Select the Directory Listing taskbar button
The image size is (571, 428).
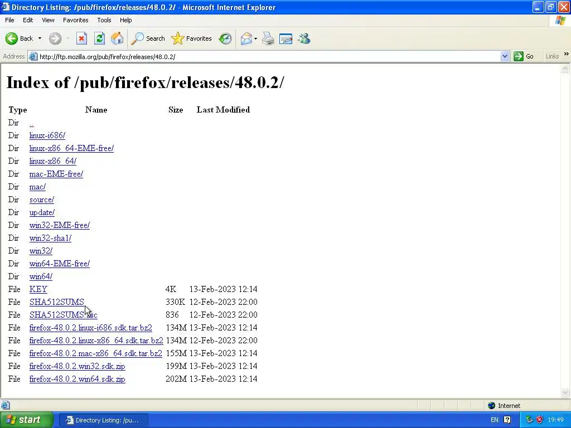pyautogui.click(x=103, y=420)
